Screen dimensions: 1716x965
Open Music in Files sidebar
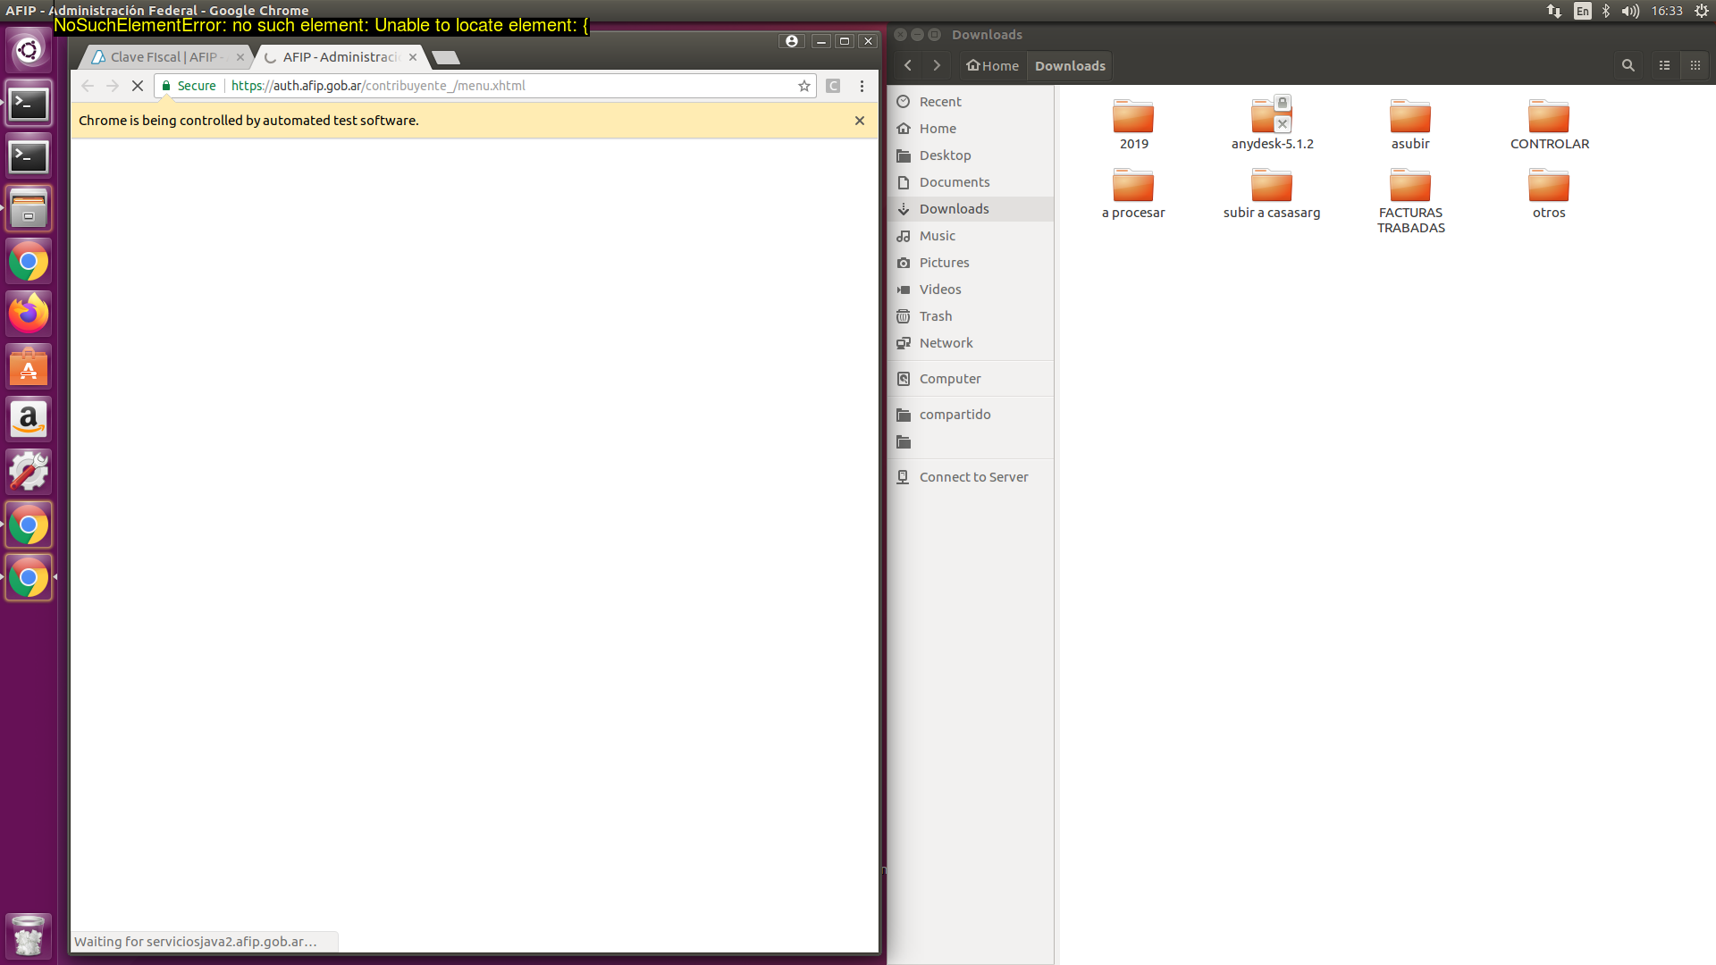coord(972,236)
